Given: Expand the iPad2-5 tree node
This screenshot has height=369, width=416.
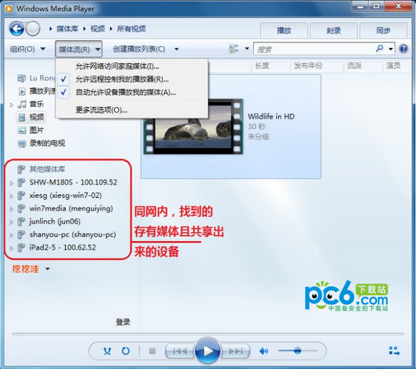Looking at the screenshot, I should tap(11, 248).
